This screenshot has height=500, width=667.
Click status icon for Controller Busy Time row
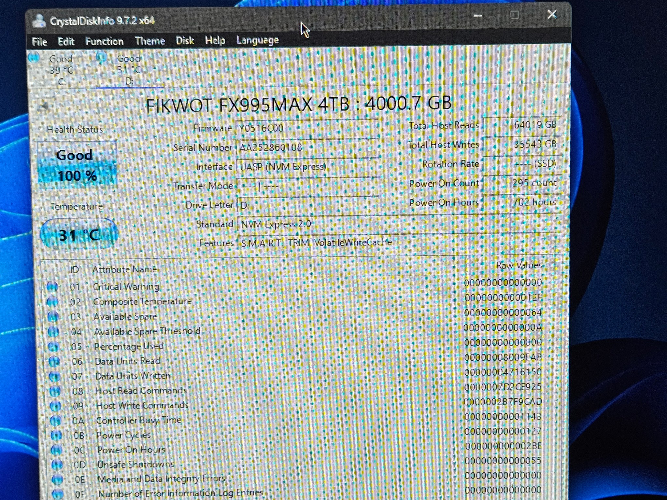coord(56,421)
